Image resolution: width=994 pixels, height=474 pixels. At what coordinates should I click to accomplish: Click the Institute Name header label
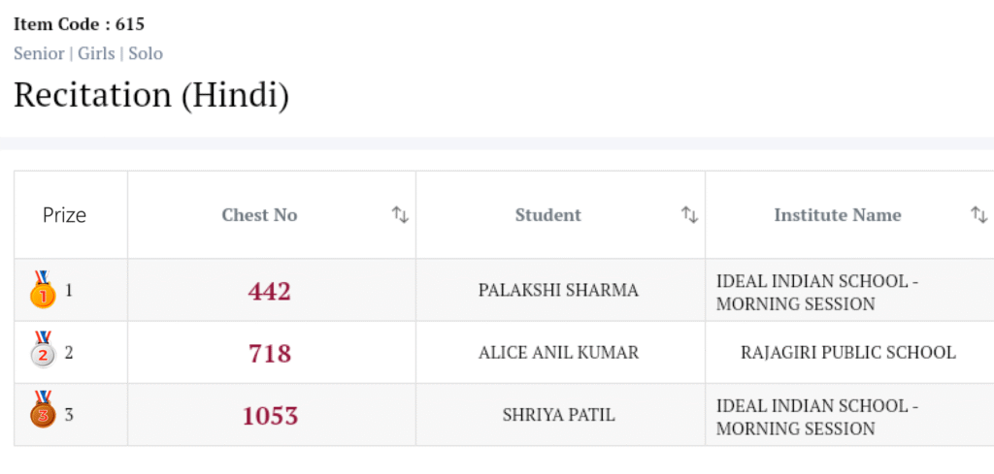point(837,215)
